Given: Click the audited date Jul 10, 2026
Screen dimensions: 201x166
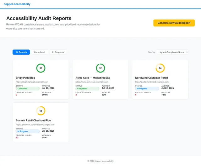Looking at the screenshot, I should pyautogui.click(x=48, y=88).
